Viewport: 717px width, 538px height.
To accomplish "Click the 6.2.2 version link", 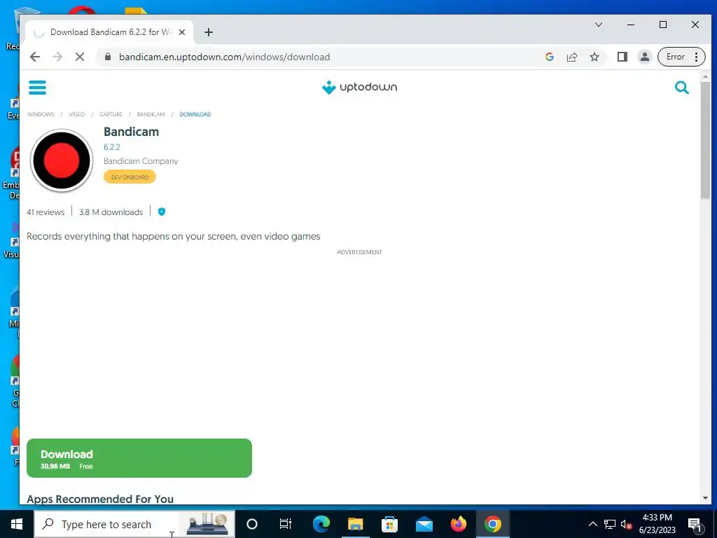I will pos(112,147).
